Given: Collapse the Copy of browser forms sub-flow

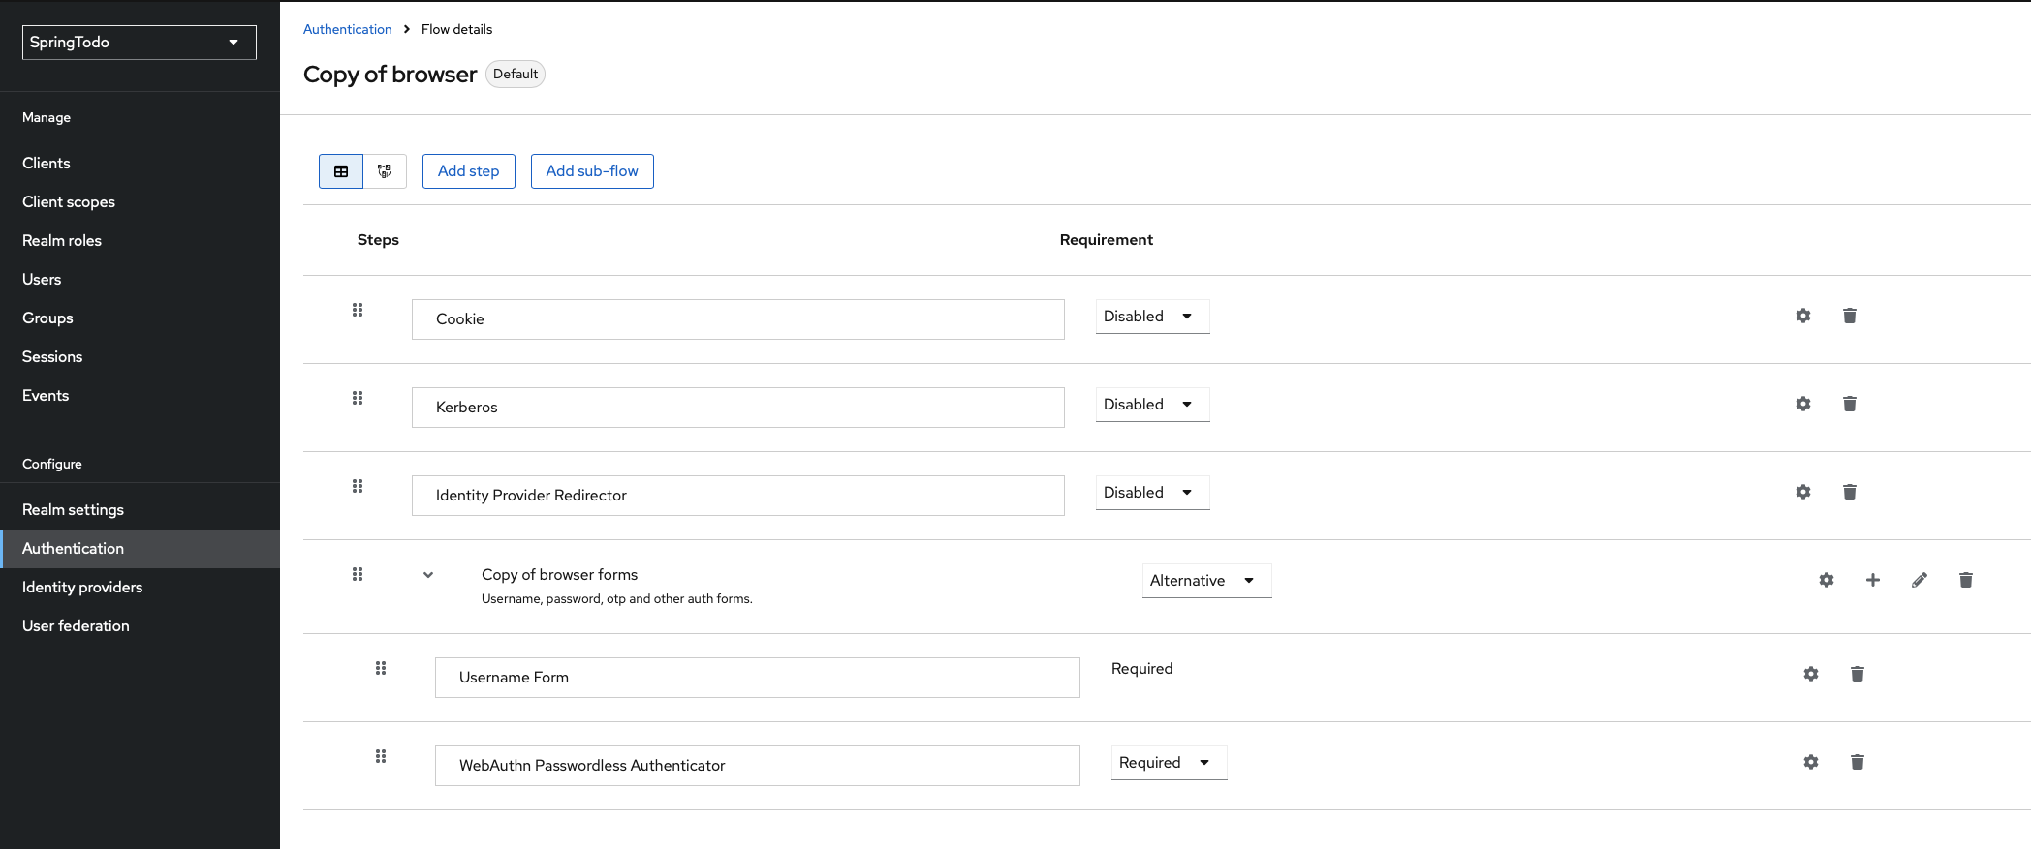Looking at the screenshot, I should 428,575.
